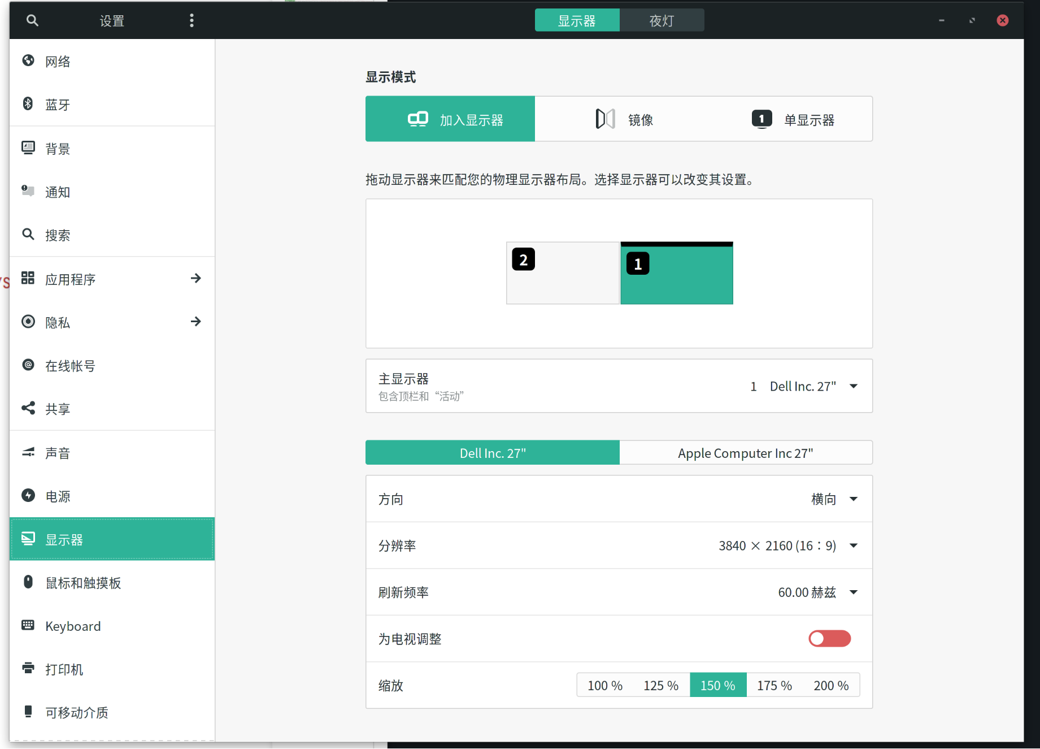This screenshot has height=749, width=1040.
Task: Select the 打印机 (Printers) settings icon
Action: click(x=29, y=669)
